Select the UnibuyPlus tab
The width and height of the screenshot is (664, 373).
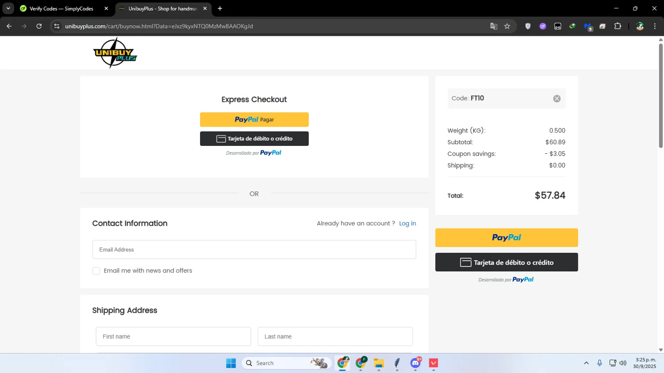point(163,8)
